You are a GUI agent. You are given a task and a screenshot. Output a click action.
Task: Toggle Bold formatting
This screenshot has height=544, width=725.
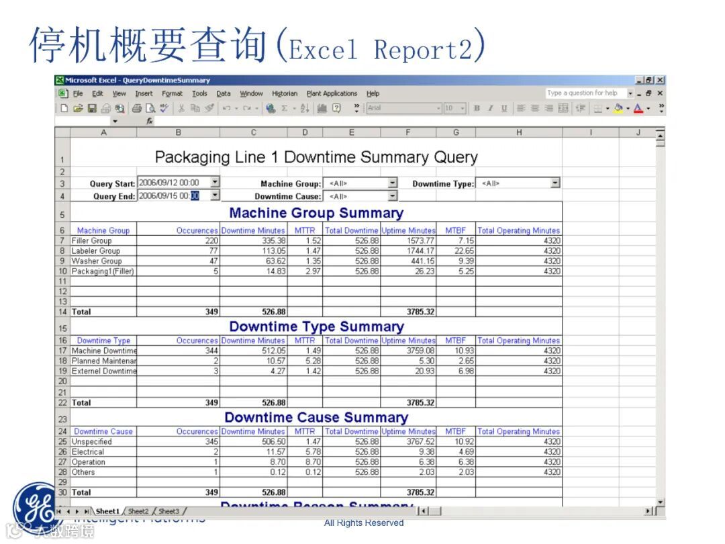point(477,108)
